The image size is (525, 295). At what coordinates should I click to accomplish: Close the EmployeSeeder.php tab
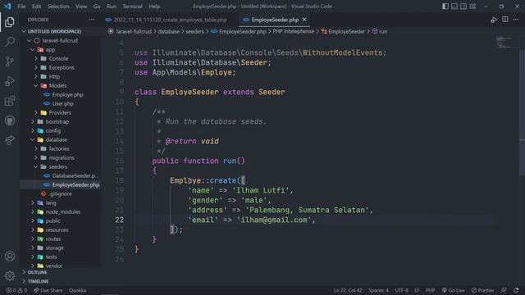[304, 20]
